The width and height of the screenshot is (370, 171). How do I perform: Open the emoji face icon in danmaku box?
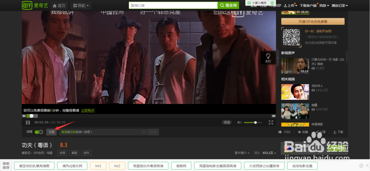144,132
